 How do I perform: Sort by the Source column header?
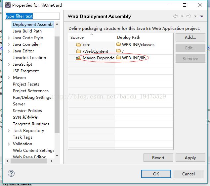(x=92, y=37)
